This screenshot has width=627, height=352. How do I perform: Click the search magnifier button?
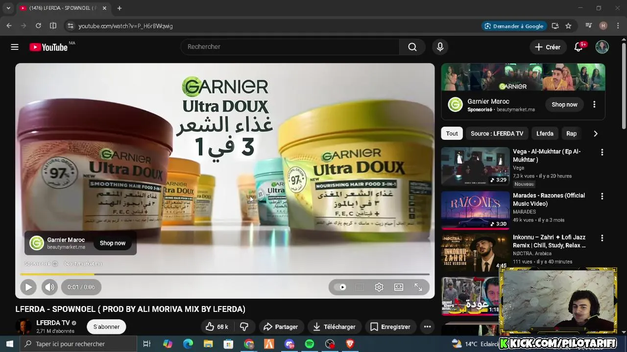412,47
